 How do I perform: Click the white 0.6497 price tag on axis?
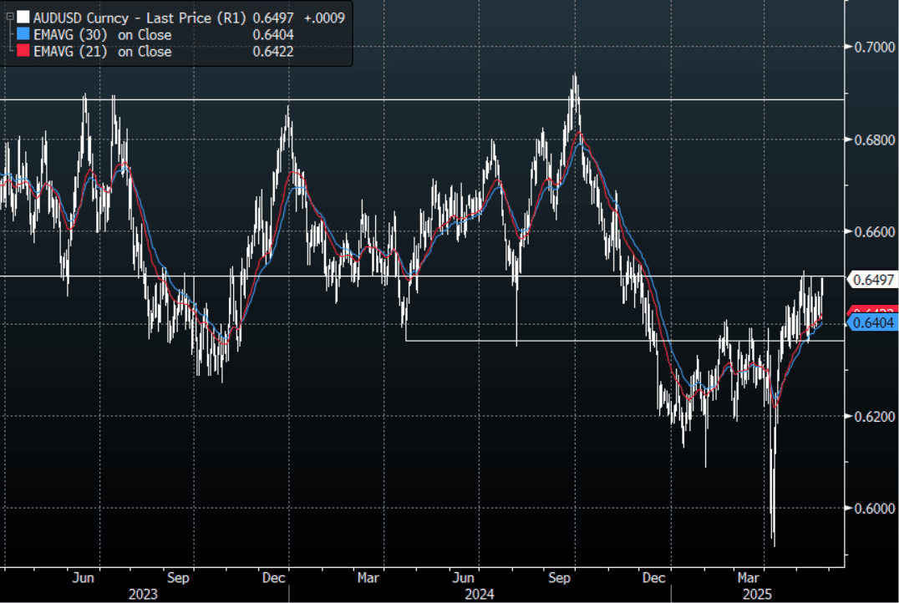coord(872,280)
